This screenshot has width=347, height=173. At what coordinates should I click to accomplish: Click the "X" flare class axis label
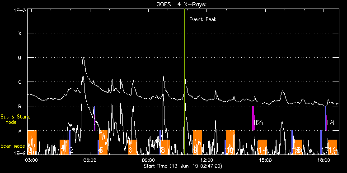[20, 33]
